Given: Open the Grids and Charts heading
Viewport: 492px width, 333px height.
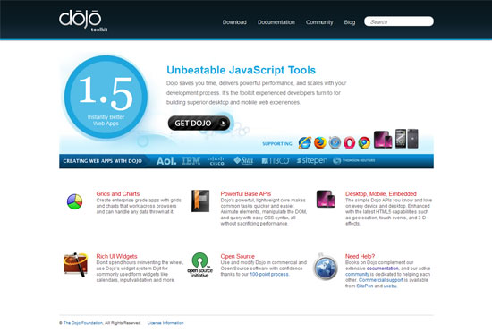Looking at the screenshot, I should click(x=118, y=193).
